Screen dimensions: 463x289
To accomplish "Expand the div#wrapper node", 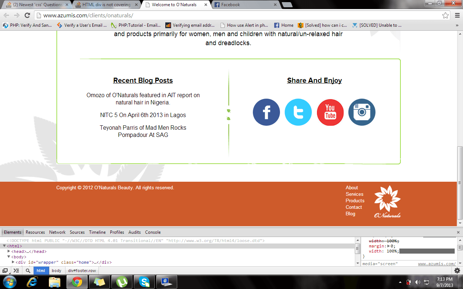I will 13,262.
